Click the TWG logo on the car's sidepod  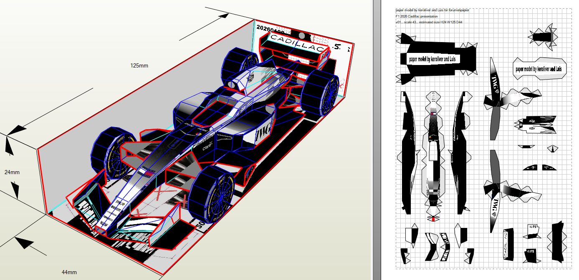pos(261,134)
